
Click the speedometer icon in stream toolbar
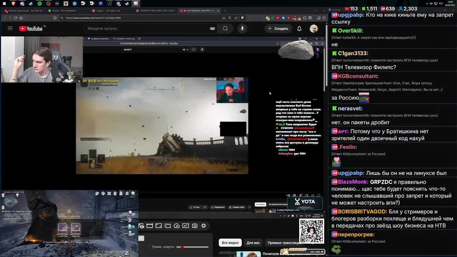[176, 226]
